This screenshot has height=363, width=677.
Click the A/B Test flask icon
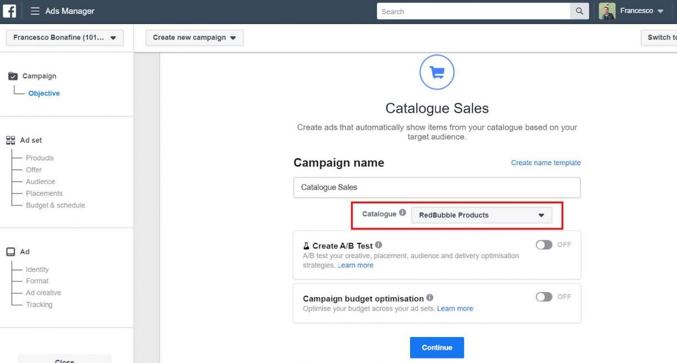tap(306, 246)
